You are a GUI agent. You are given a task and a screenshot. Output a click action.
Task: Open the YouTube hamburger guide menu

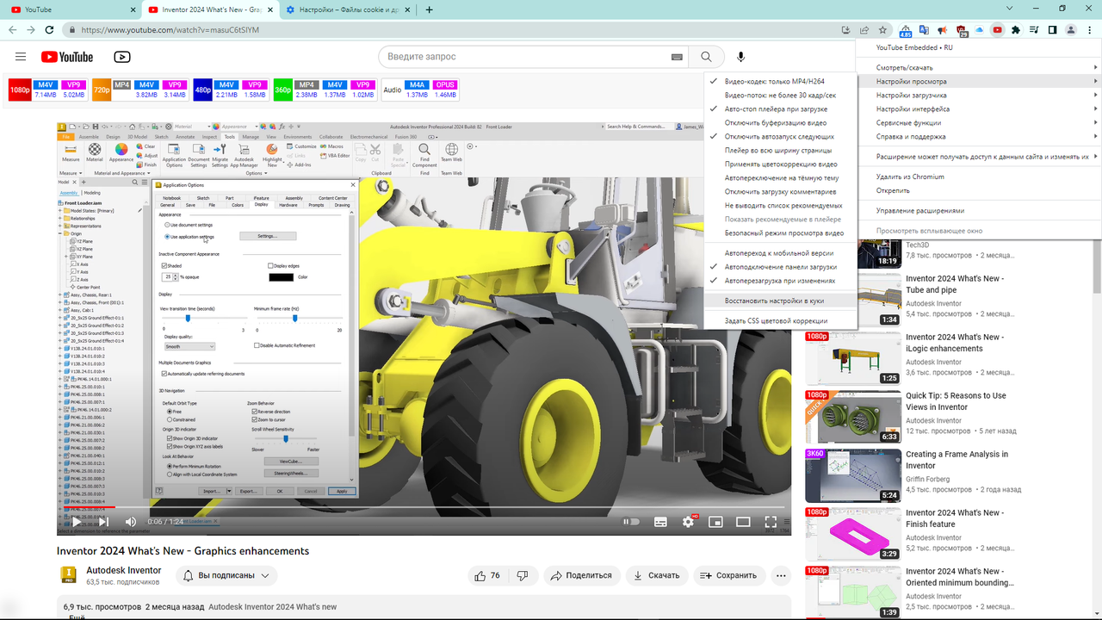coord(21,57)
